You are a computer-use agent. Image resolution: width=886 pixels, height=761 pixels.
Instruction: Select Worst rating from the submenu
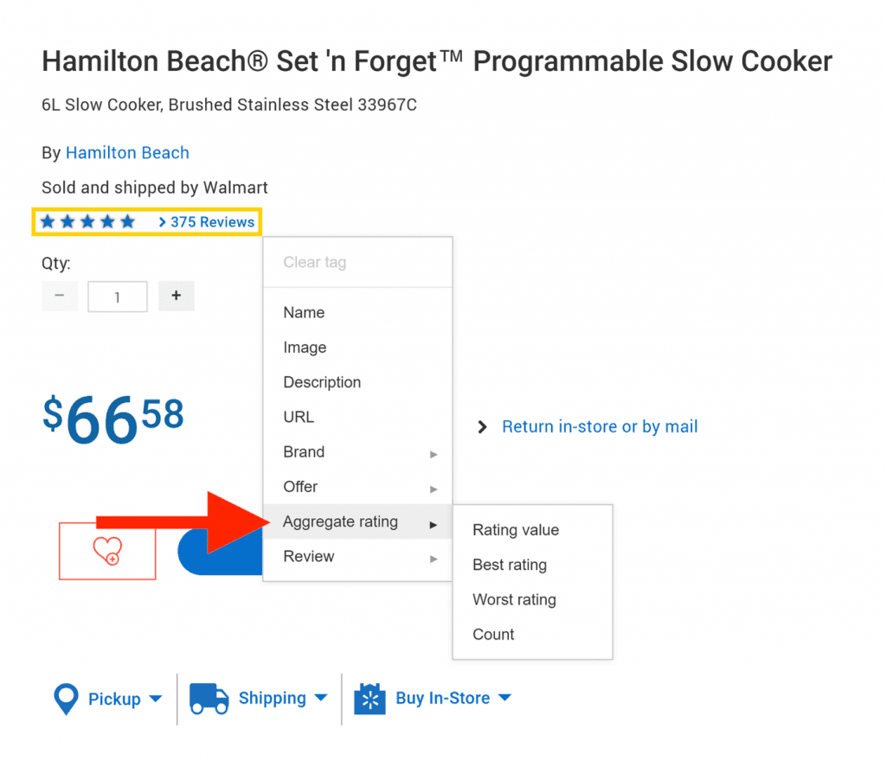514,600
